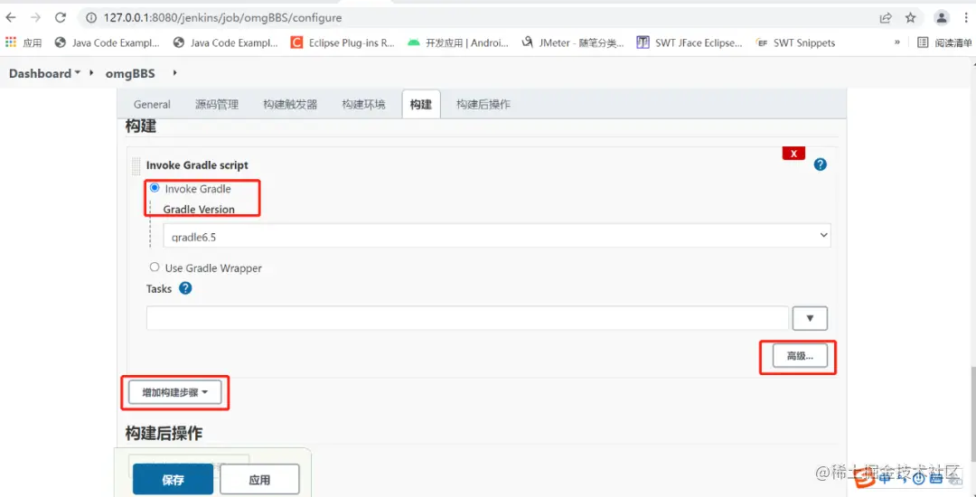Open the 增加构建步骤 dropdown
This screenshot has height=497, width=976.
tap(175, 392)
